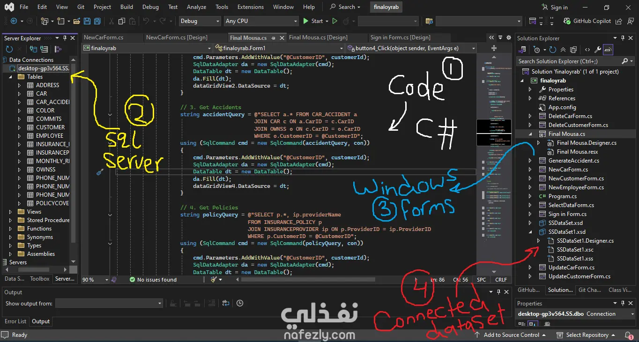The width and height of the screenshot is (639, 342).
Task: Expand the CUSTOMER table node
Action: pyautogui.click(x=19, y=127)
